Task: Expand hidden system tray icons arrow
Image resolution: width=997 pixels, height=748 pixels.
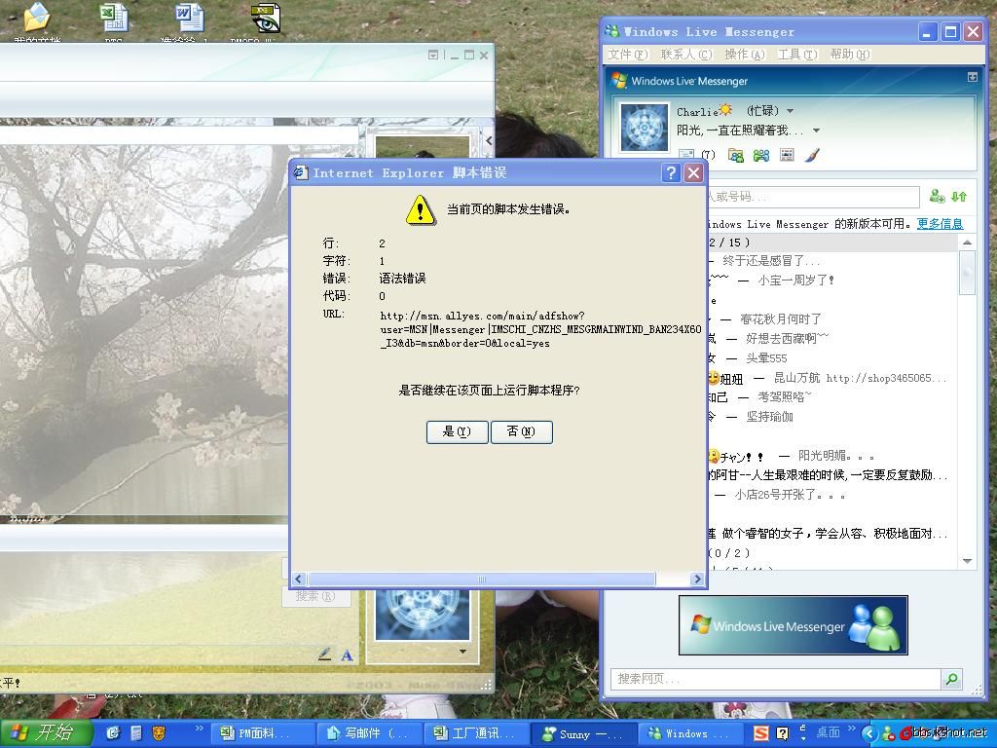Action: coord(869,734)
